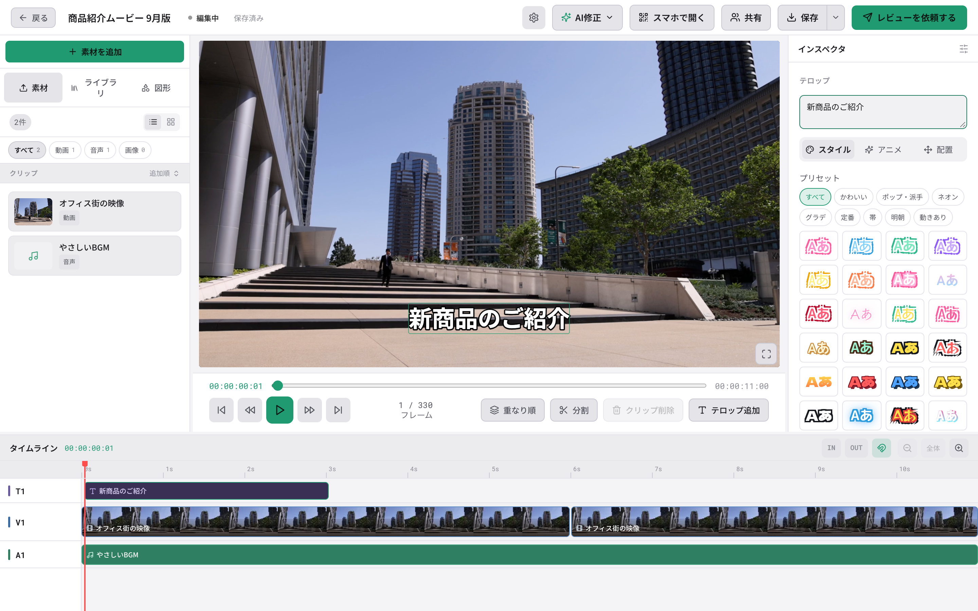The height and width of the screenshot is (611, 978).
Task: Switch clip list to list view
Action: [x=153, y=122]
